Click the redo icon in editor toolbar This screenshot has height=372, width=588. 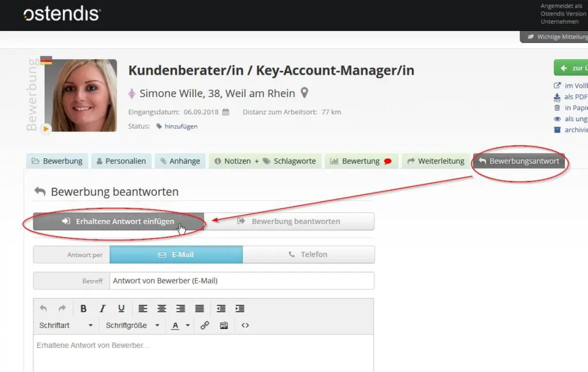(x=62, y=308)
